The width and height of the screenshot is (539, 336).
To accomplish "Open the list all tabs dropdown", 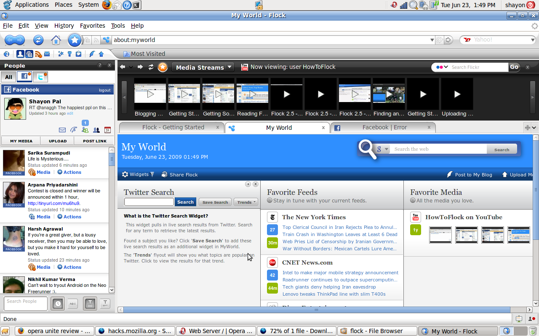I will (534, 127).
